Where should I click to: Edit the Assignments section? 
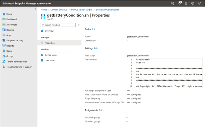[x=101, y=110]
